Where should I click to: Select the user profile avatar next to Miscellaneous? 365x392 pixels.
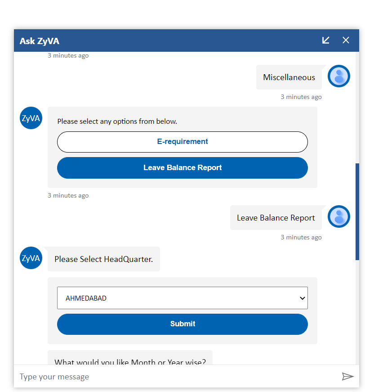coord(338,76)
